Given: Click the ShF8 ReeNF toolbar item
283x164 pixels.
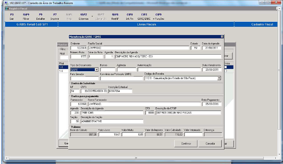Looking at the screenshot, I should (x=115, y=17).
